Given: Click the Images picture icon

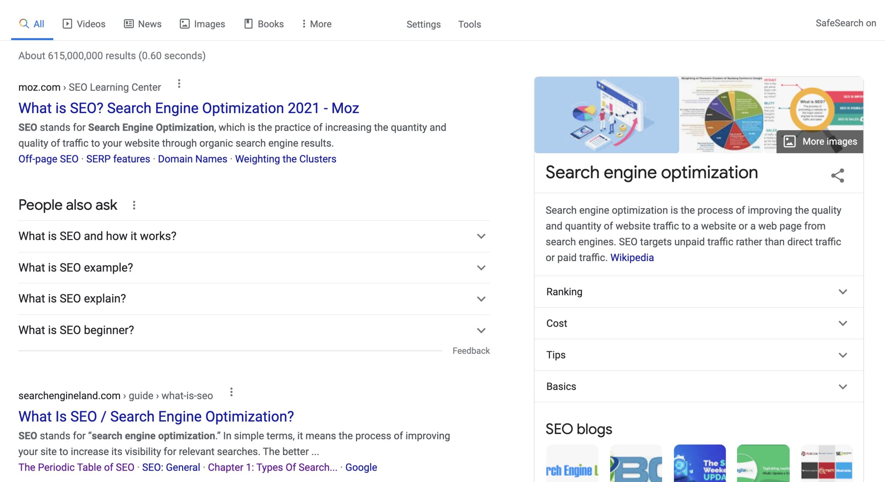Looking at the screenshot, I should (x=185, y=24).
